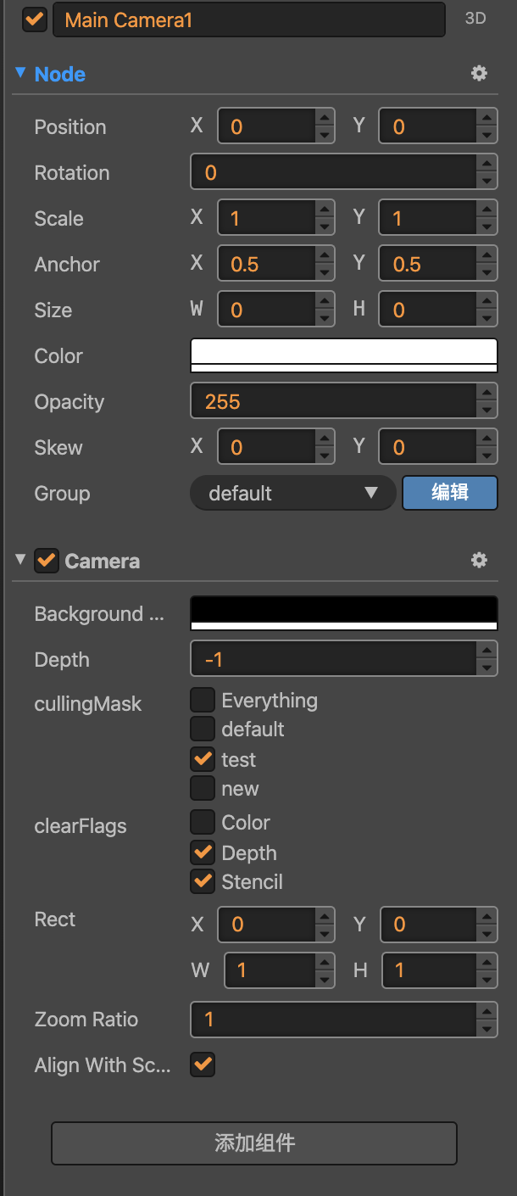This screenshot has height=1196, width=517.
Task: Collapse the Camera component section
Action: pyautogui.click(x=20, y=560)
